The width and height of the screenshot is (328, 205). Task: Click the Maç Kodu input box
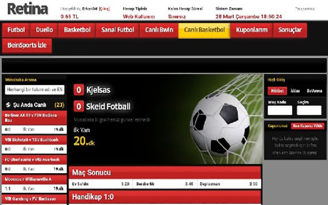[x=280, y=110]
